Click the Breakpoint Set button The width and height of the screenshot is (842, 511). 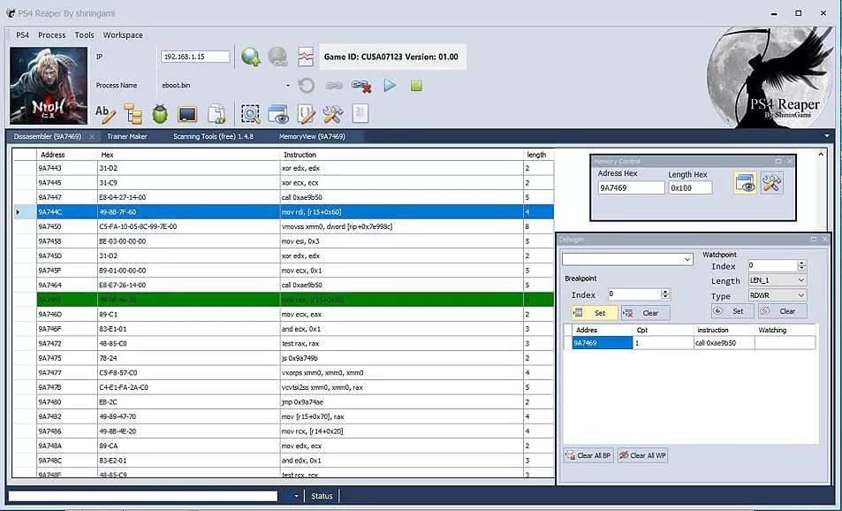tap(595, 313)
